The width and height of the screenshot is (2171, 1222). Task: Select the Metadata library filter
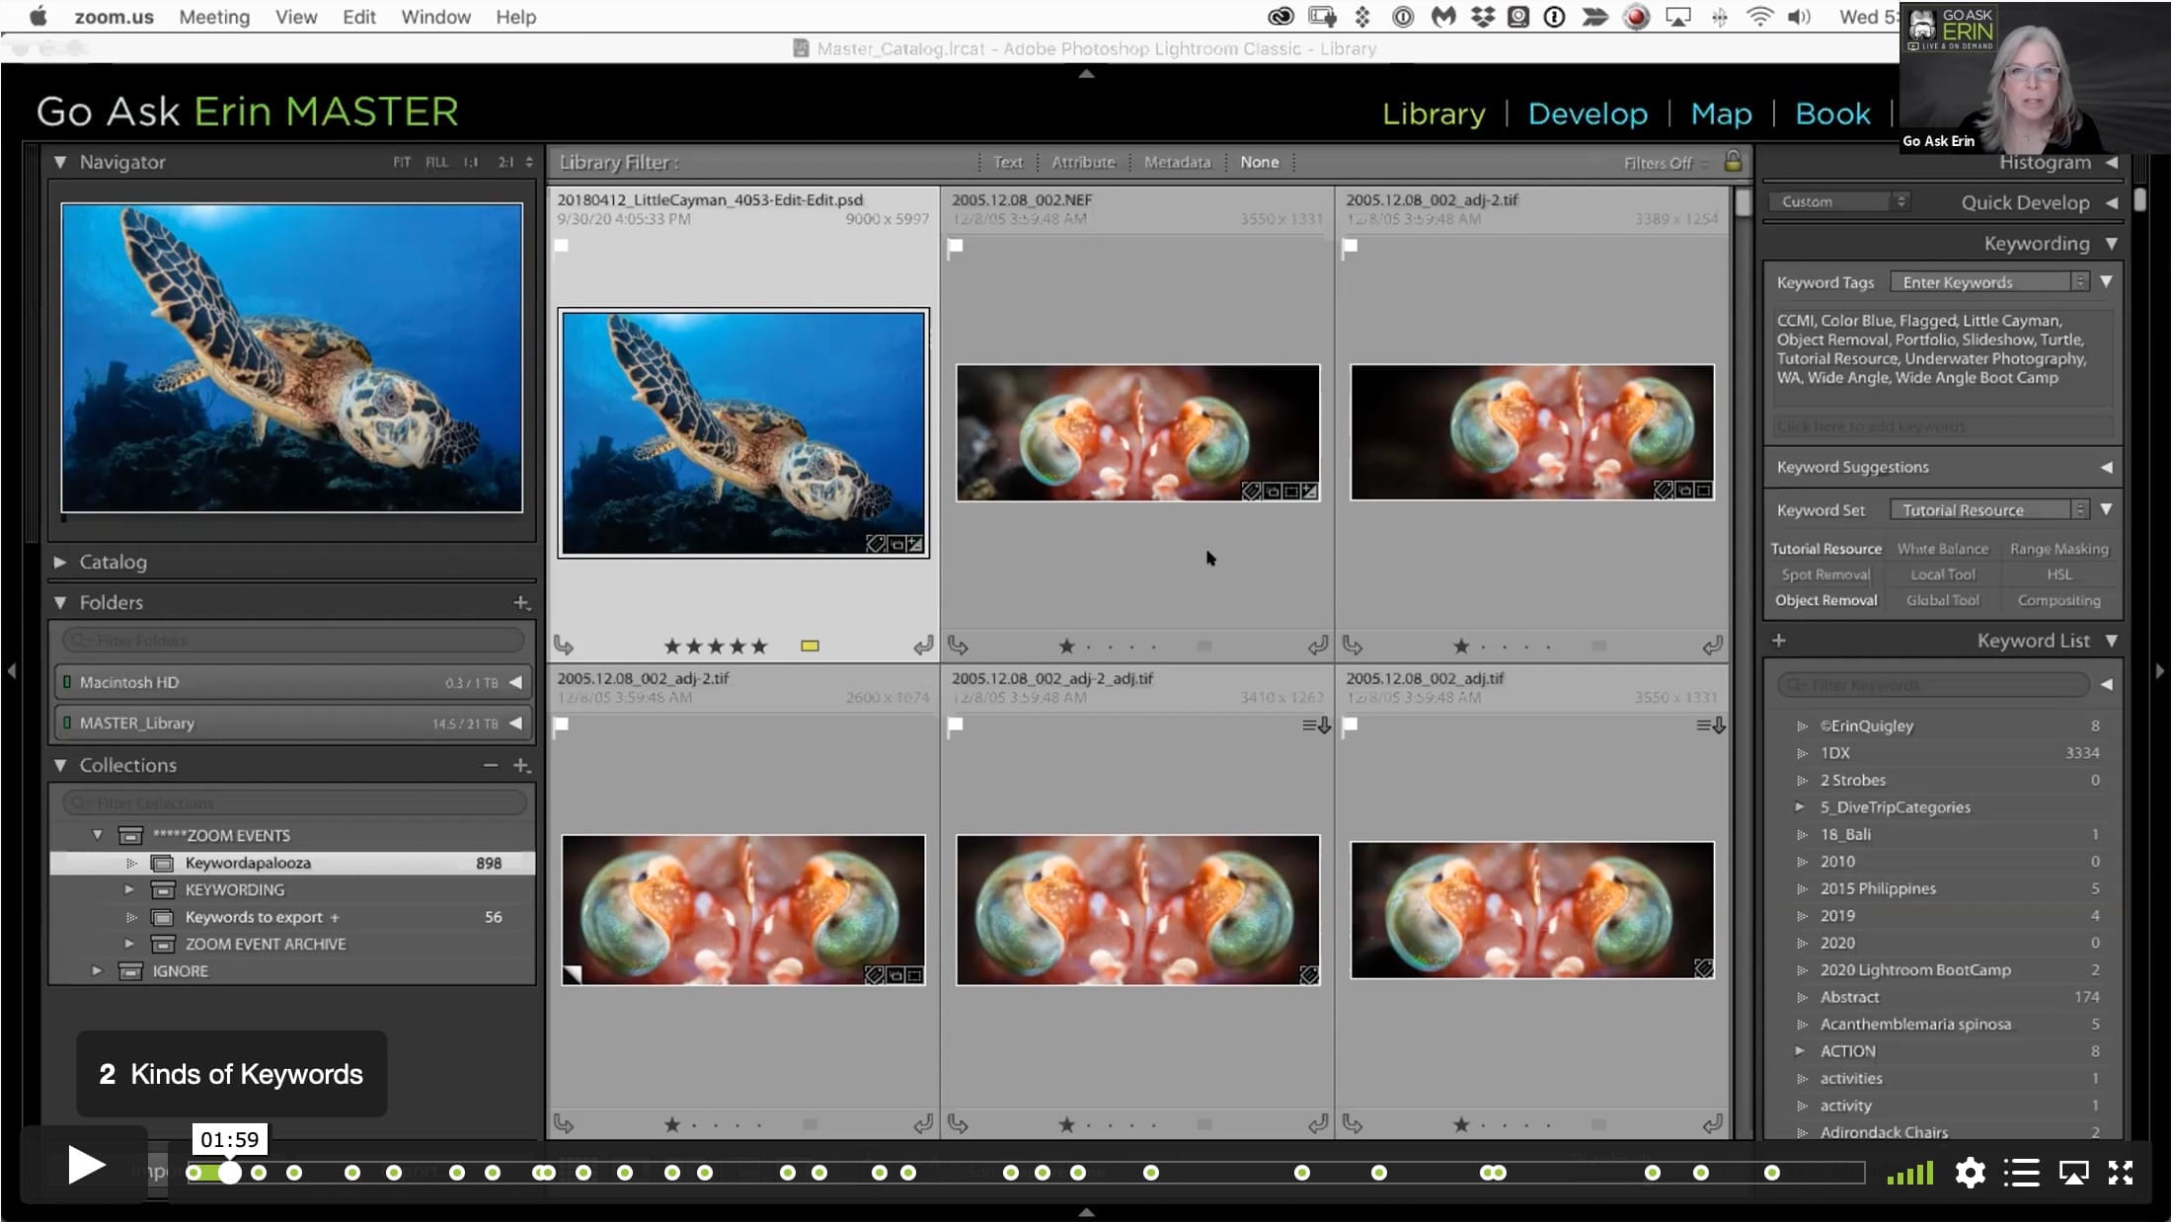pyautogui.click(x=1177, y=162)
